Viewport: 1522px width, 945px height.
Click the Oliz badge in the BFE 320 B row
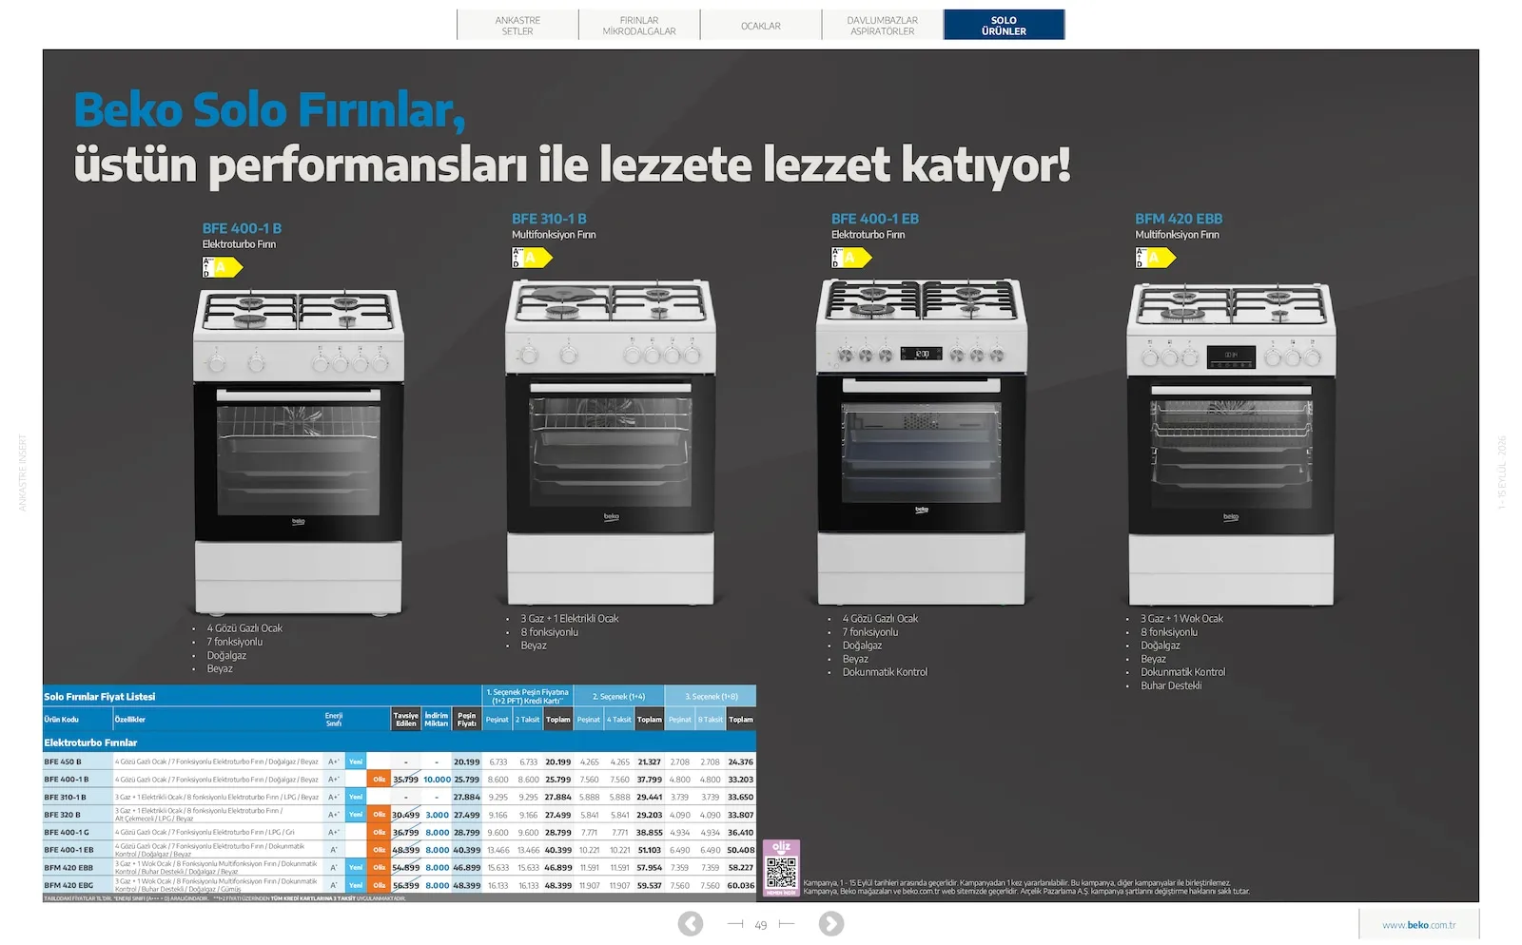click(380, 815)
